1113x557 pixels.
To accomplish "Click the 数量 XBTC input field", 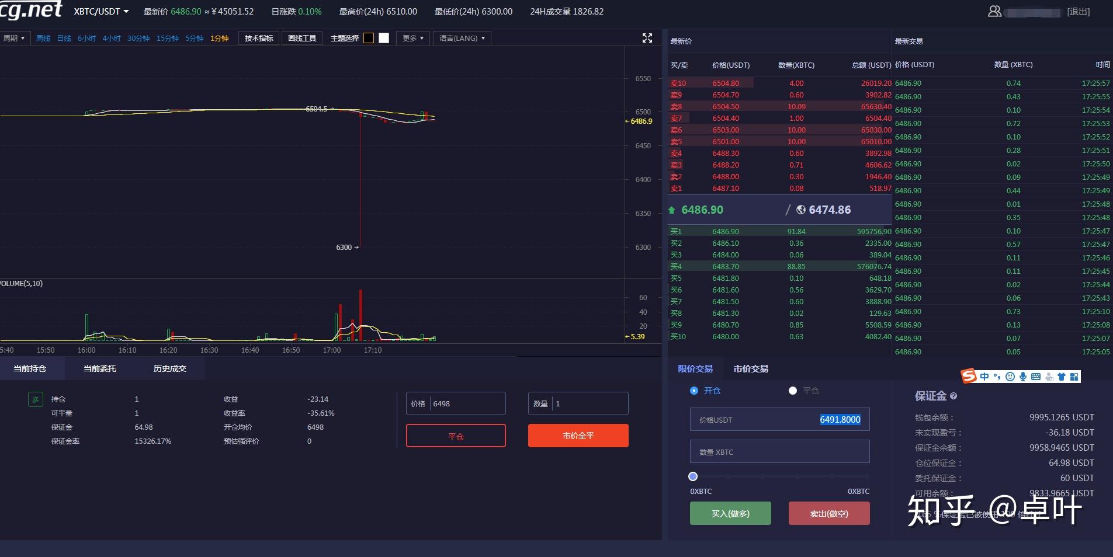I will pyautogui.click(x=780, y=452).
